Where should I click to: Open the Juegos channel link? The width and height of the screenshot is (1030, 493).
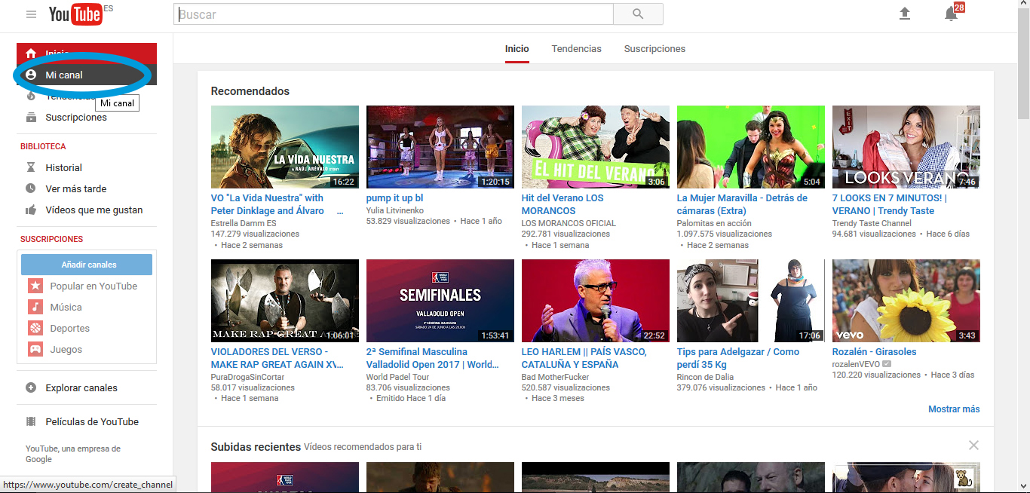tap(66, 349)
